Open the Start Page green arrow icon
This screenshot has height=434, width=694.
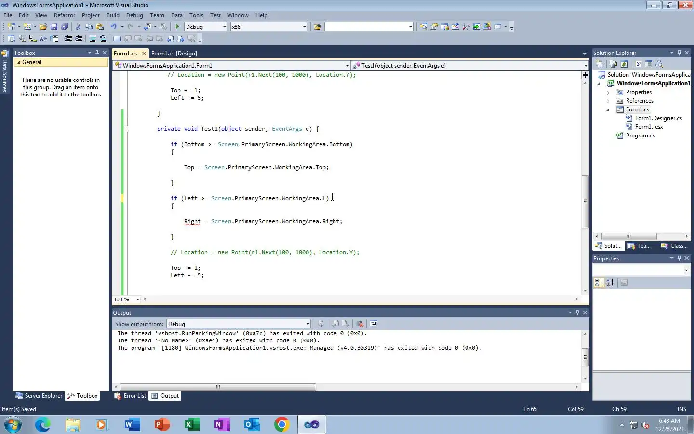(477, 27)
